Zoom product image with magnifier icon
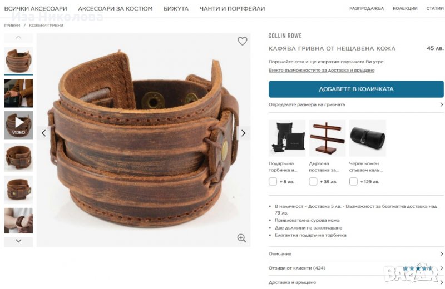This screenshot has height=289, width=445. (x=241, y=238)
